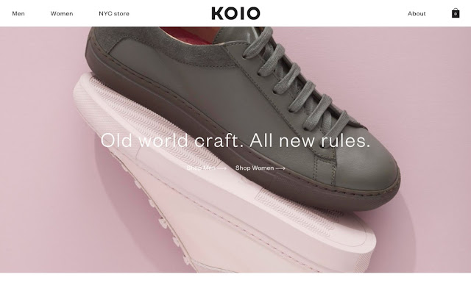This screenshot has height=291, width=471.
Task: Go to the NYC store page
Action: point(114,13)
